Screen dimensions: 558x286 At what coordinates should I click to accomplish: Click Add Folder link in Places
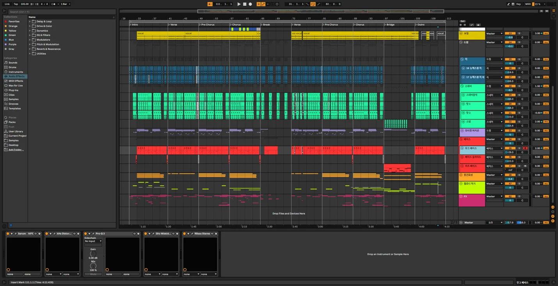(x=16, y=150)
